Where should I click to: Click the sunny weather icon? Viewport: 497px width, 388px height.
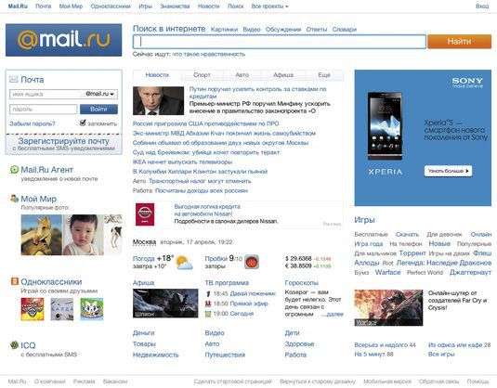184,263
